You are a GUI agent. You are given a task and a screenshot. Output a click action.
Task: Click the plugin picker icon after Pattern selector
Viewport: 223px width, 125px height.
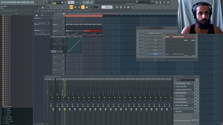pos(117,7)
